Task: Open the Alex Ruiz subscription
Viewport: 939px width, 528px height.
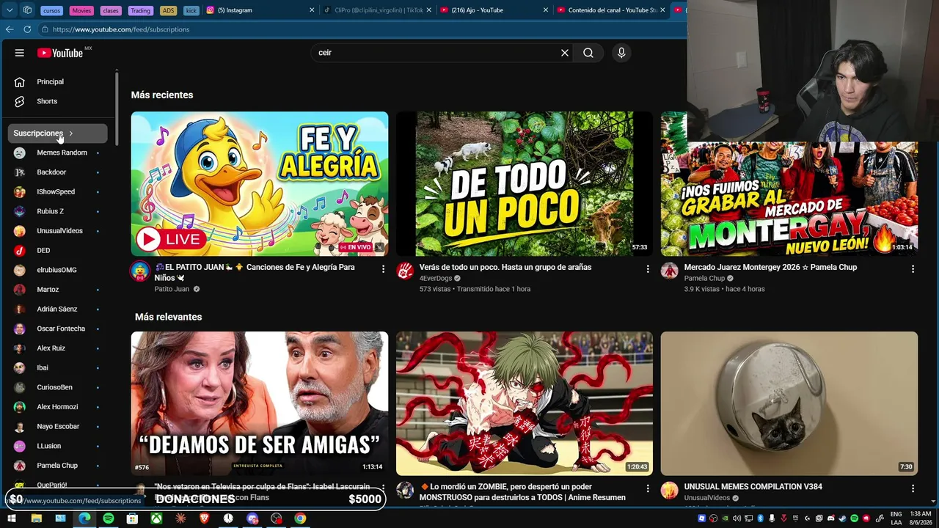Action: pyautogui.click(x=58, y=348)
